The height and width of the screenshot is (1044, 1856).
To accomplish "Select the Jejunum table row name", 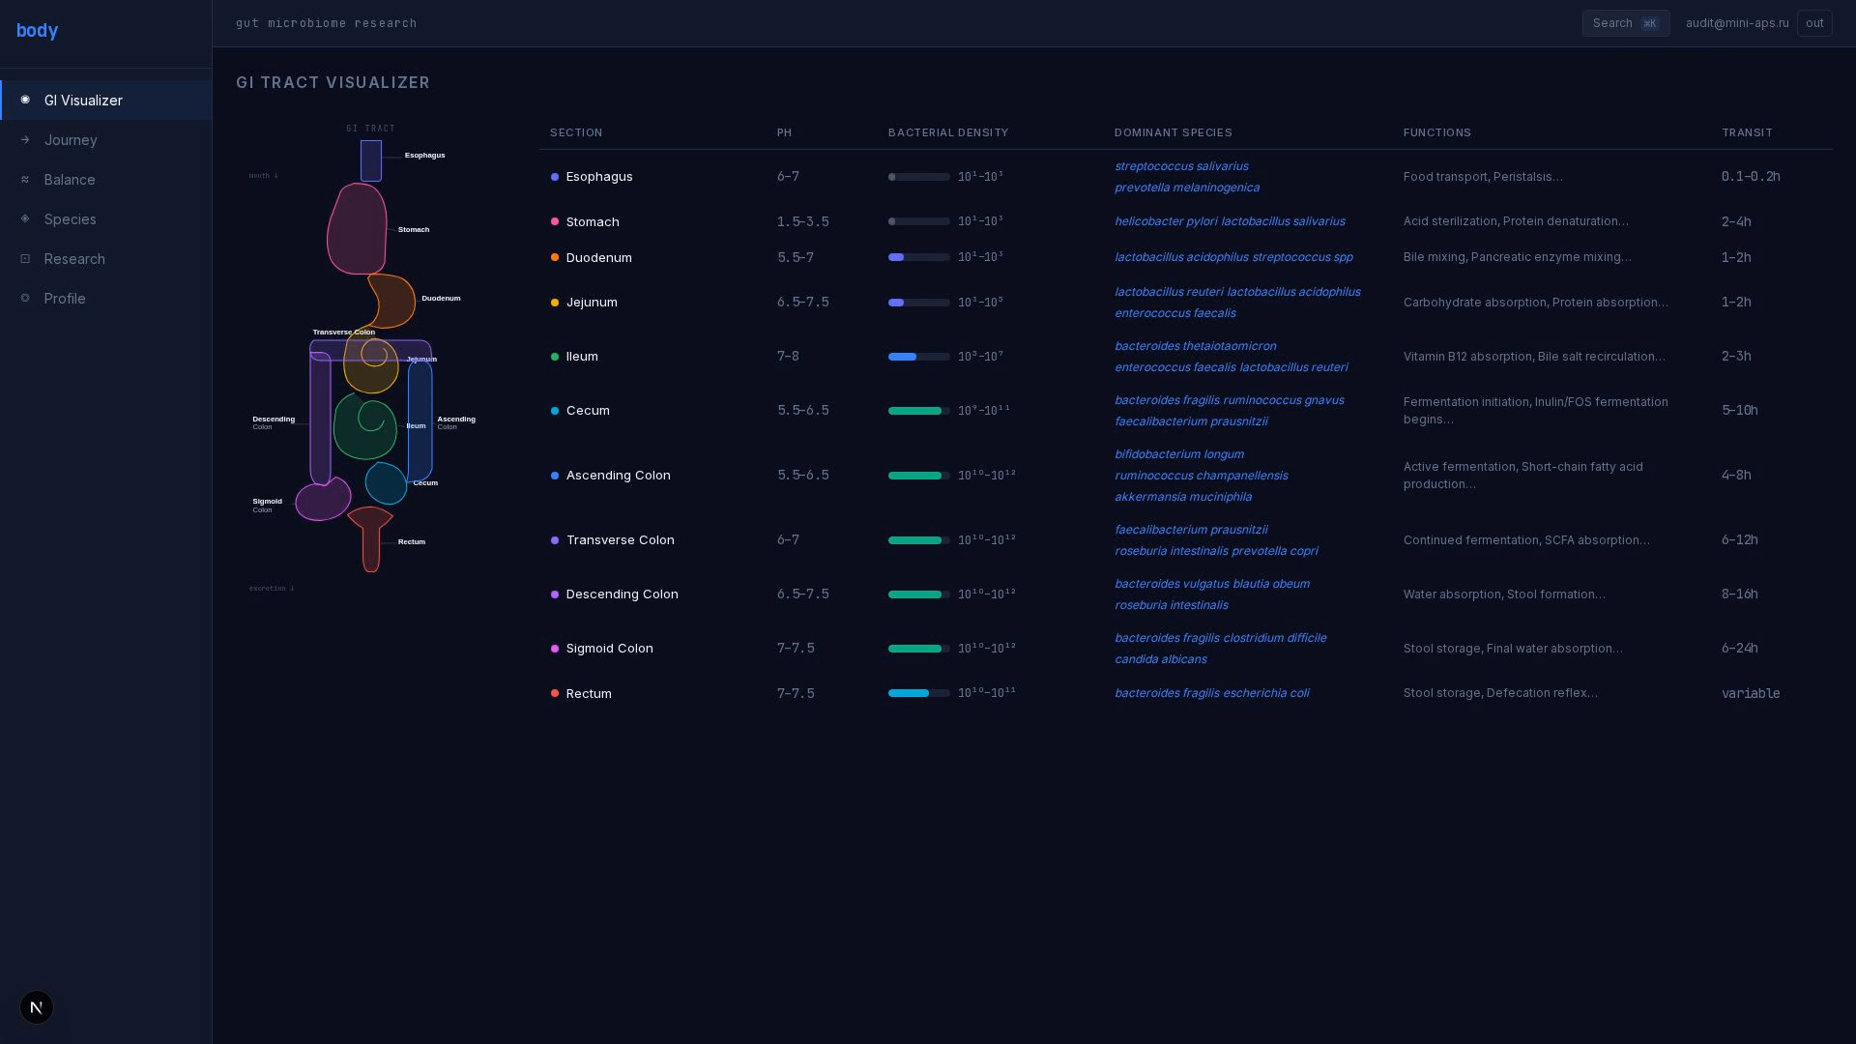I will 592,303.
